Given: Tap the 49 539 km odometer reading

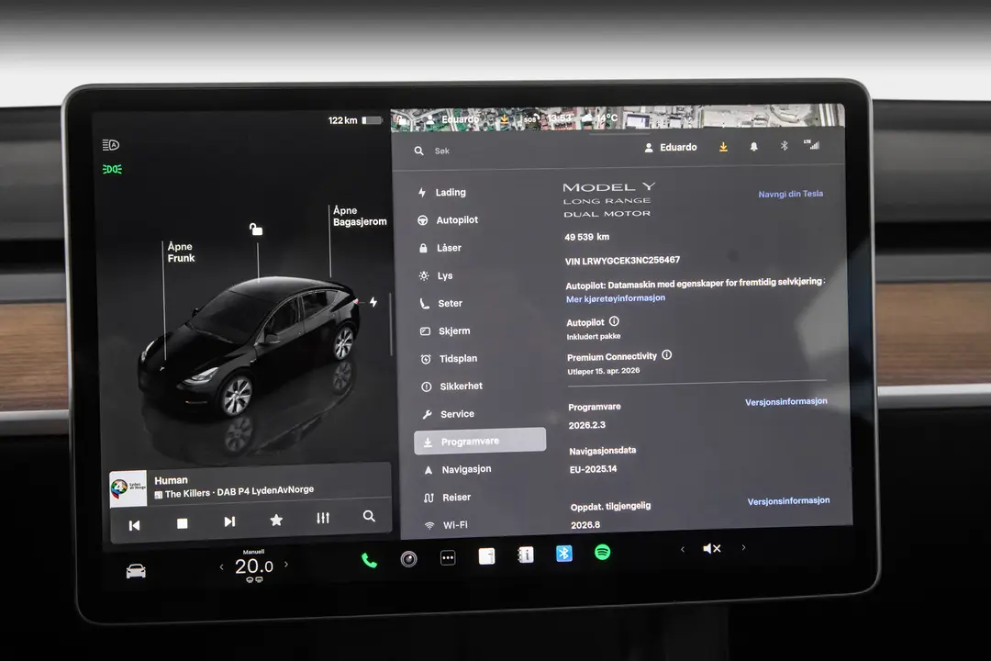Looking at the screenshot, I should [587, 237].
